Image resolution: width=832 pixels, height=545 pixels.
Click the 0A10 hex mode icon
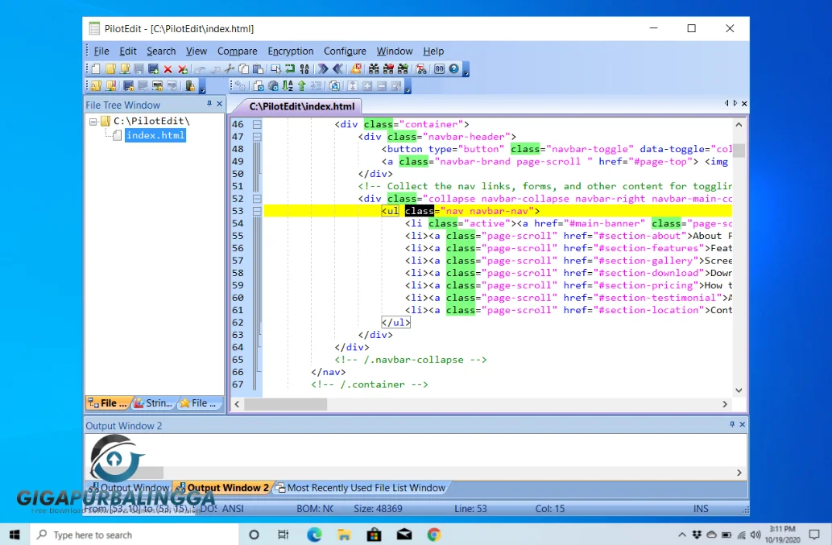pos(304,69)
